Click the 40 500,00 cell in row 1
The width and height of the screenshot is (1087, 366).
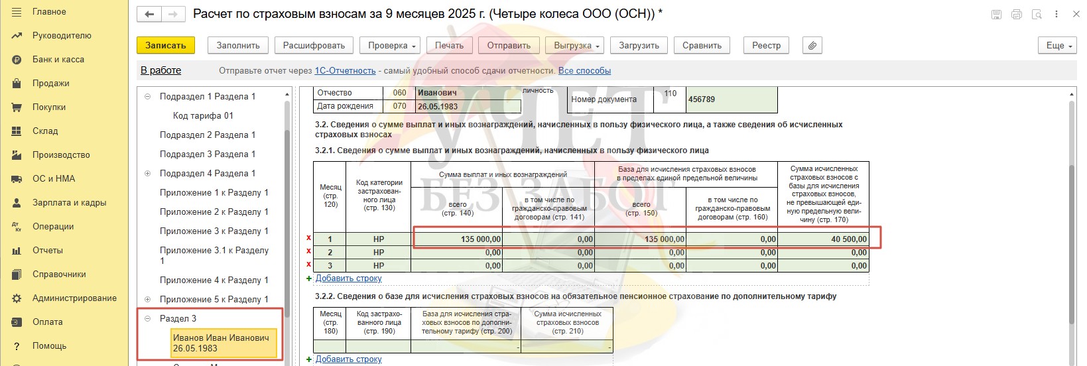coord(822,239)
